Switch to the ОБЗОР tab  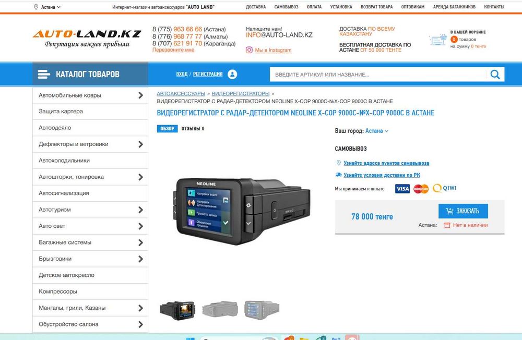pos(167,128)
